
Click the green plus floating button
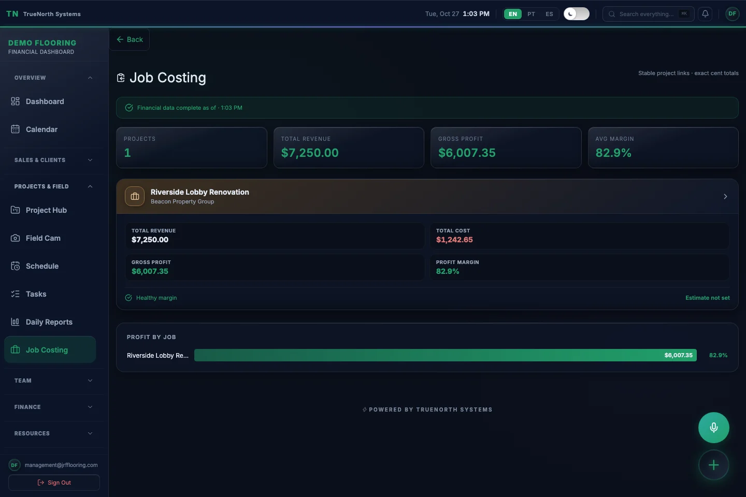click(x=714, y=465)
